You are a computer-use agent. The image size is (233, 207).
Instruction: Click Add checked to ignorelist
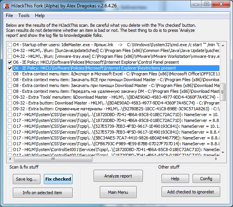pos(191,192)
